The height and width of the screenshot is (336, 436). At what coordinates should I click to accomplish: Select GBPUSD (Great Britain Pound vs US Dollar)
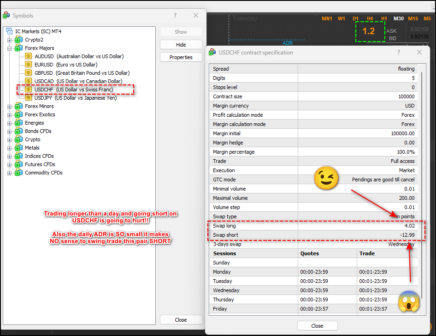click(x=82, y=73)
